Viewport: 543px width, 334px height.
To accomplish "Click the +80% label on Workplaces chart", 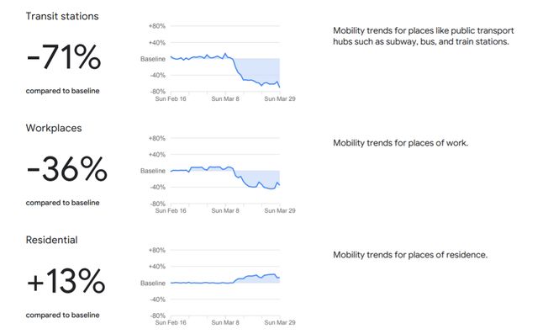I will (x=157, y=138).
